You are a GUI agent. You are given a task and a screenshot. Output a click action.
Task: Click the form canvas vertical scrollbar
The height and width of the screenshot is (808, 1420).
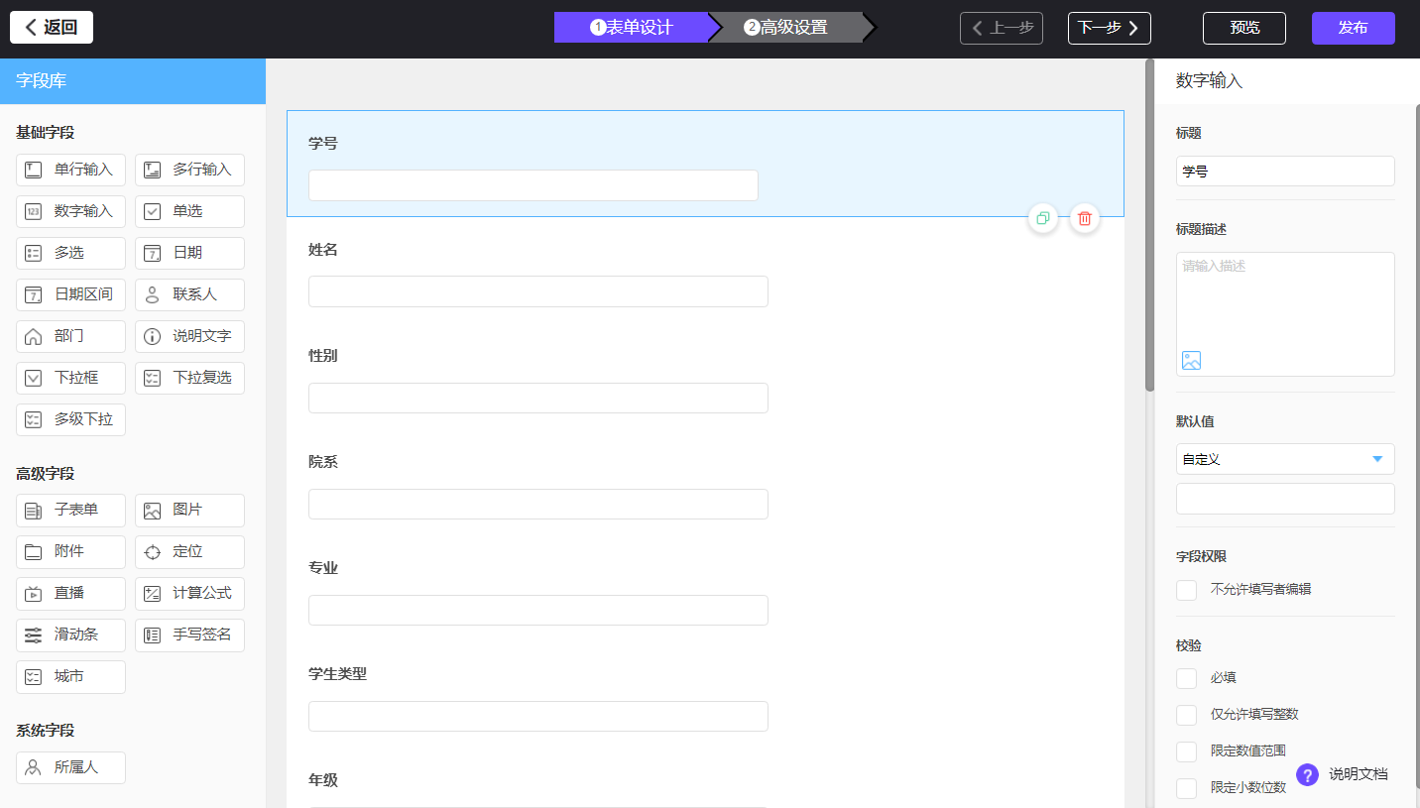1150,226
